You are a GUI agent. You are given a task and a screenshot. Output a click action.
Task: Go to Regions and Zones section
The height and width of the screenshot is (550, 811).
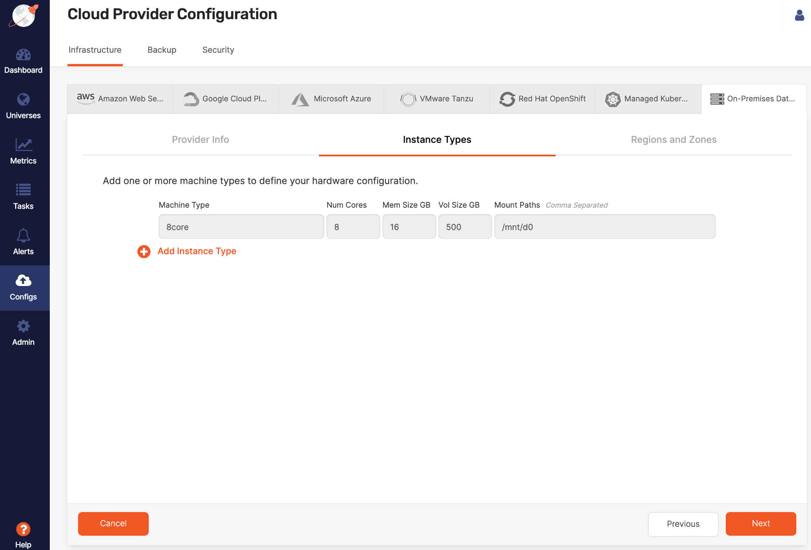674,139
